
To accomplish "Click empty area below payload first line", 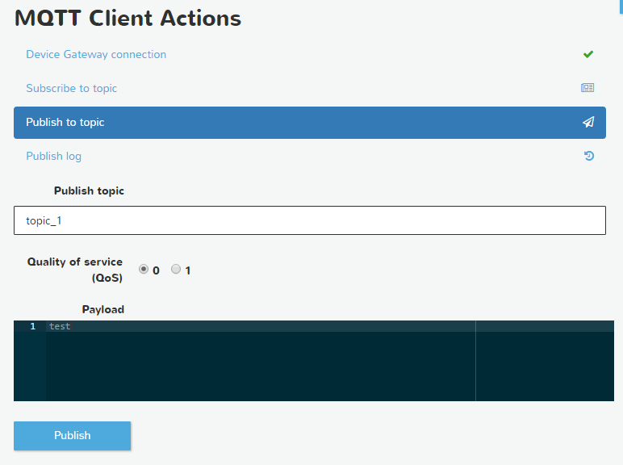I will click(x=258, y=367).
